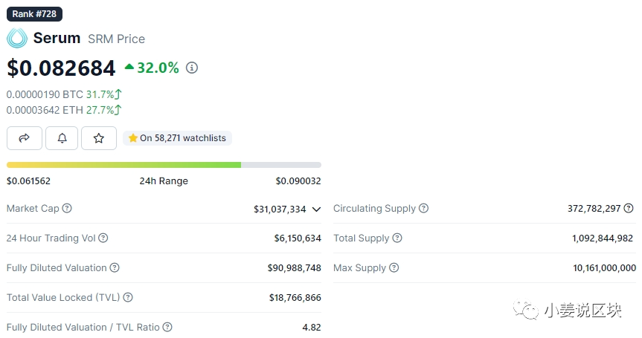Click the green 32.0% change value
The image size is (642, 338).
pos(158,68)
